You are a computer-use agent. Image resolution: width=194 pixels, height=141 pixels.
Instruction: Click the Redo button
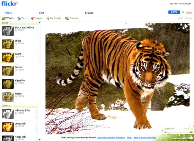189,18
